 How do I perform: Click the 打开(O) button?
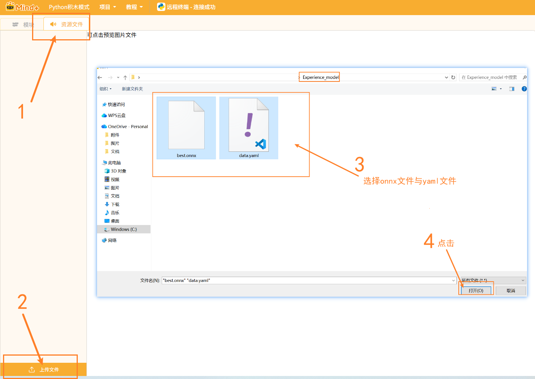pos(476,290)
